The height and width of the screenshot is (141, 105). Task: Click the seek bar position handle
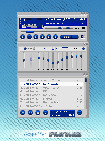tap(30, 32)
